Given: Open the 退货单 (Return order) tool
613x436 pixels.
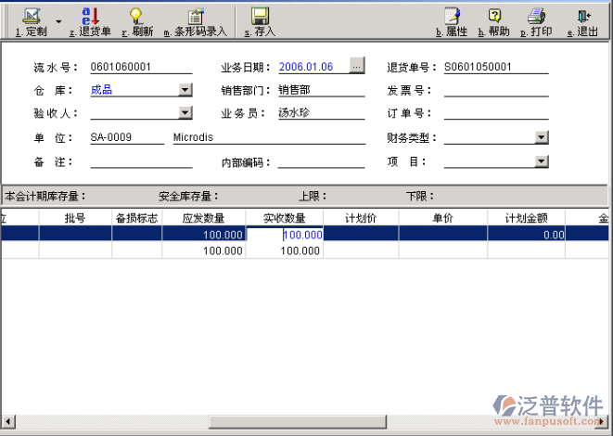Looking at the screenshot, I should click(90, 17).
